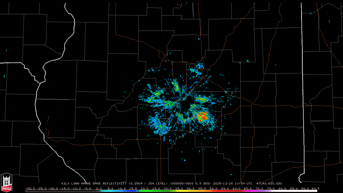Click the 20.0 scale label
This screenshot has width=343, height=193.
pyautogui.click(x=145, y=189)
